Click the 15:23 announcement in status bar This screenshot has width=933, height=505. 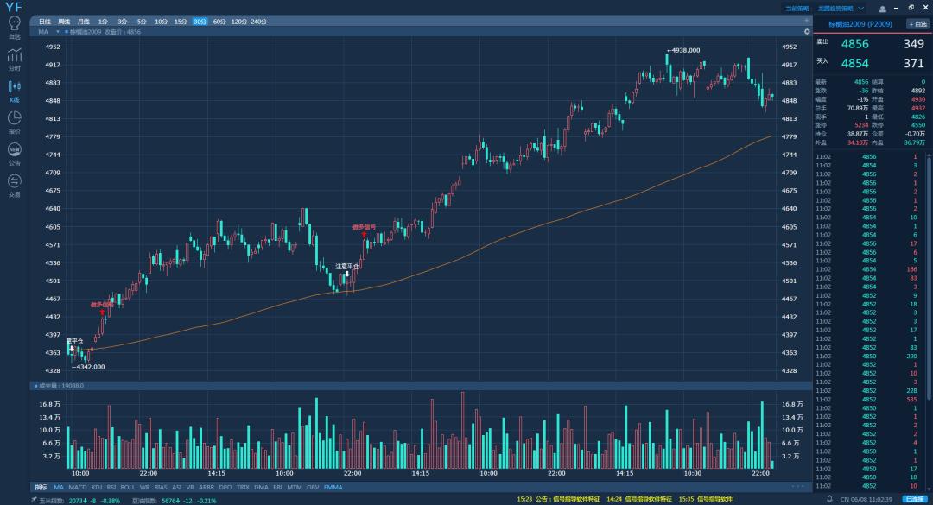point(559,499)
